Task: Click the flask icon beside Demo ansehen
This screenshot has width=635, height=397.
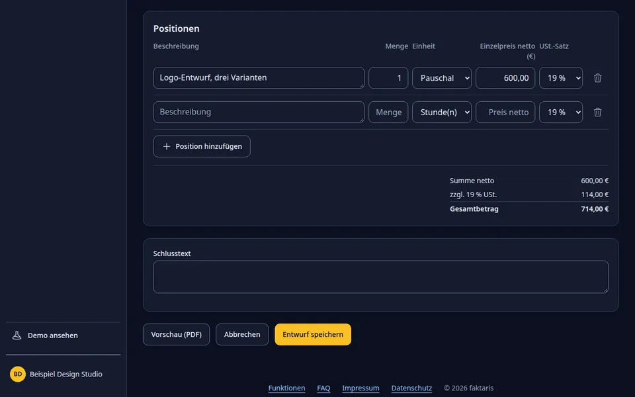Action: (x=17, y=335)
